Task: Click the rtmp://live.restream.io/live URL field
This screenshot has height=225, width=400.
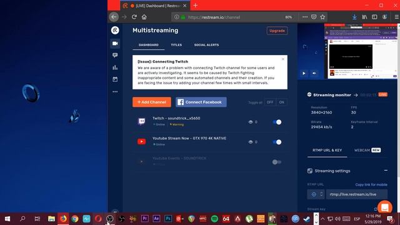Action: tap(356, 194)
